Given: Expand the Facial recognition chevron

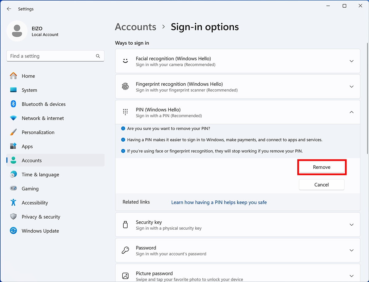Looking at the screenshot, I should coord(351,61).
